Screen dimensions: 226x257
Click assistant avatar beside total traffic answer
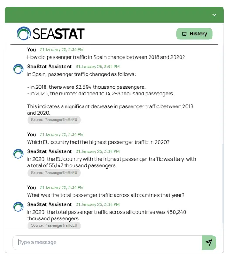pos(18,207)
